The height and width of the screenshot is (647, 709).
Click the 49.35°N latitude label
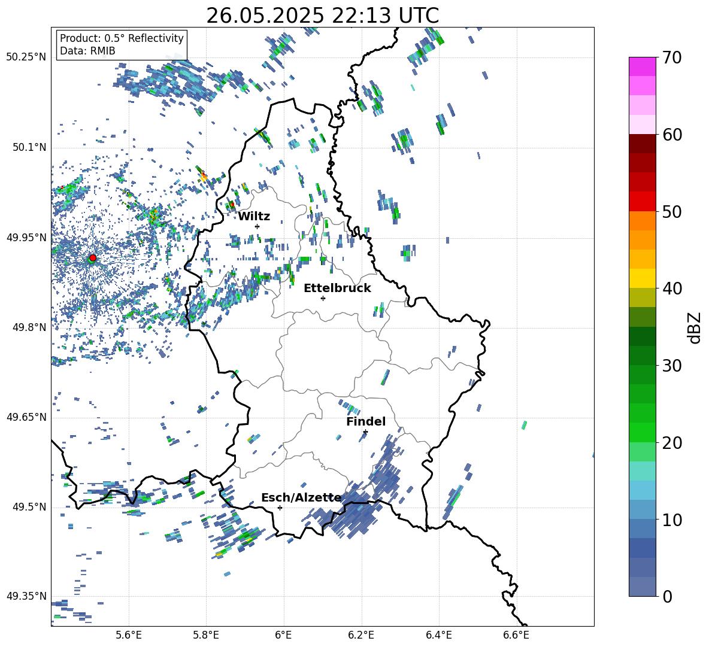coord(26,596)
